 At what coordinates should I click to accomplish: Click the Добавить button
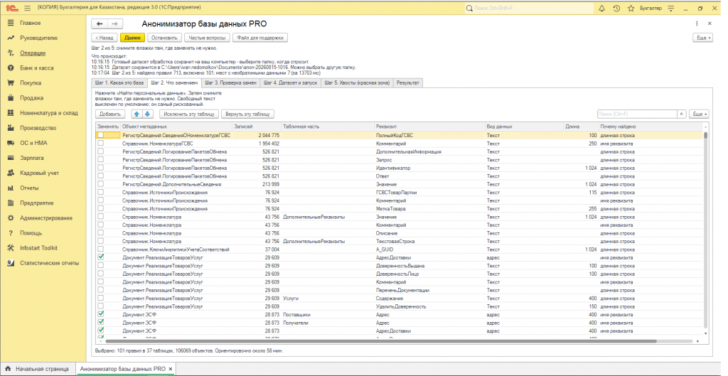point(110,114)
